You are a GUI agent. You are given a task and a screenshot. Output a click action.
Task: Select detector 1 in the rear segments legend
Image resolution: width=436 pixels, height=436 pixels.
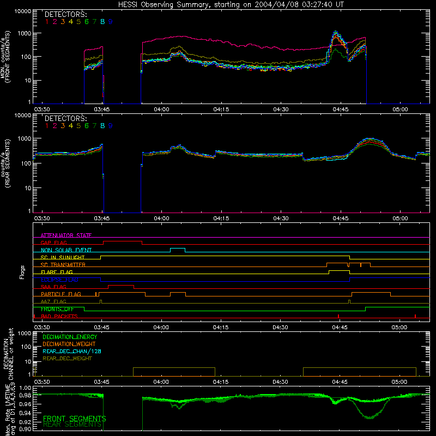(x=47, y=126)
